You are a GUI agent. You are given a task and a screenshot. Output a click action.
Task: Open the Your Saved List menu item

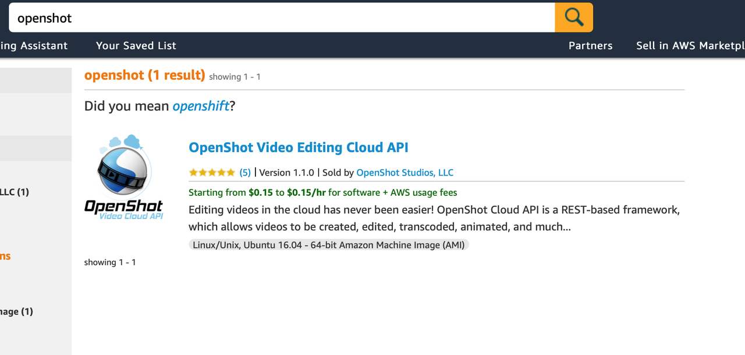click(136, 45)
